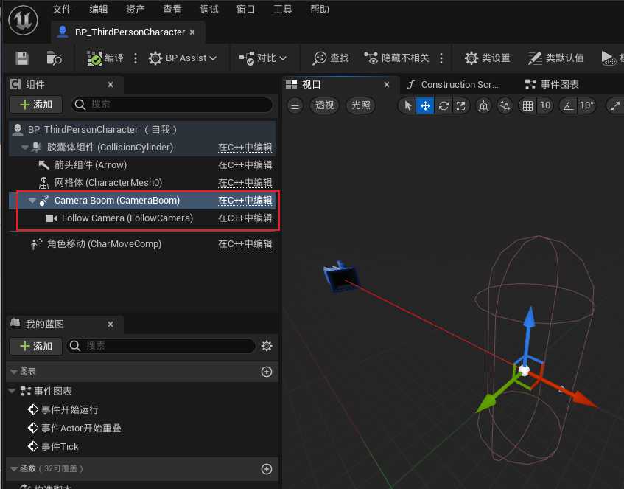Open My Blueprint settings gear
Image resolution: width=624 pixels, height=489 pixels.
[267, 346]
